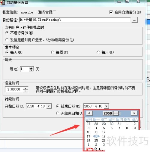Pick day 29 in first calendar row
This screenshot has height=152, width=150.
(104, 124)
